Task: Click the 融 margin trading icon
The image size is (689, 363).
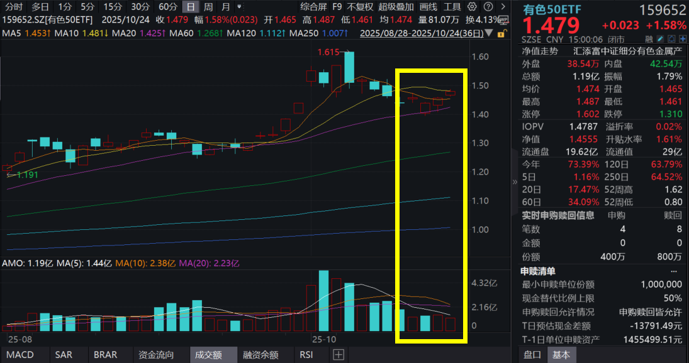Action: [x=649, y=39]
